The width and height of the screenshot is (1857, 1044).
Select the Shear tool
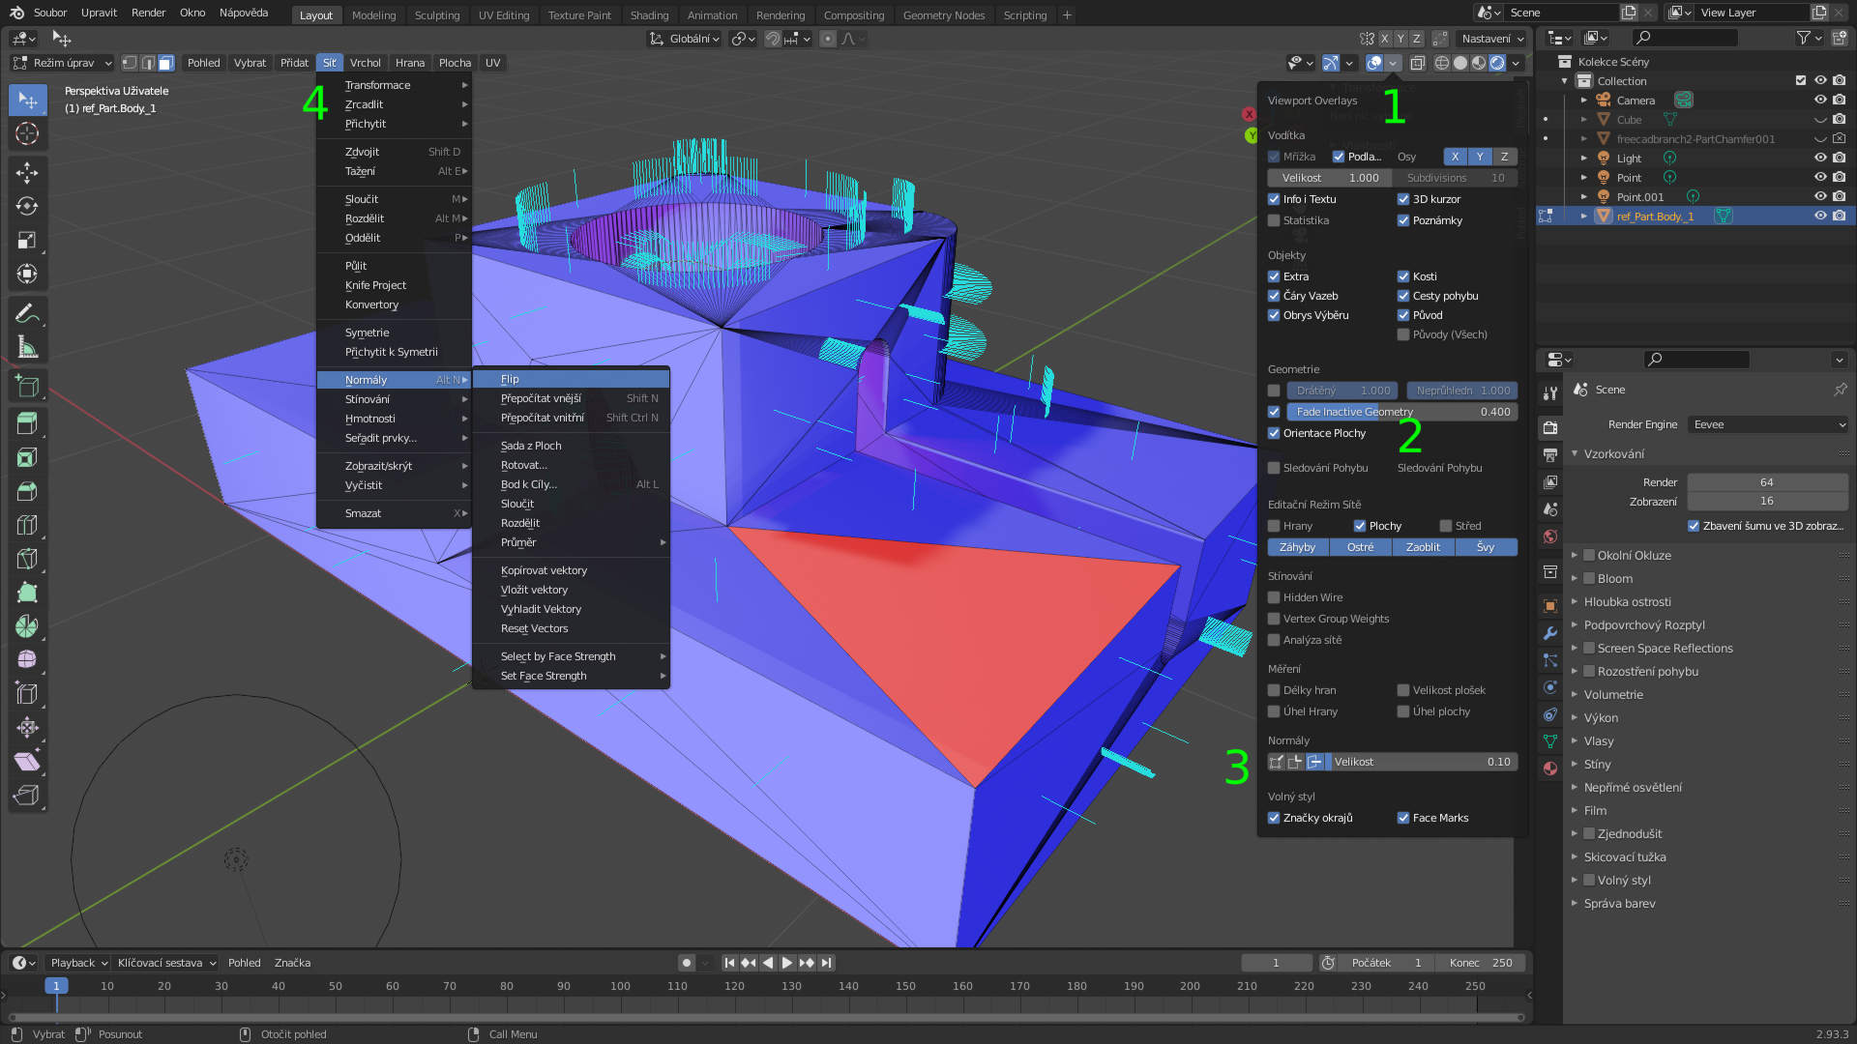click(27, 762)
